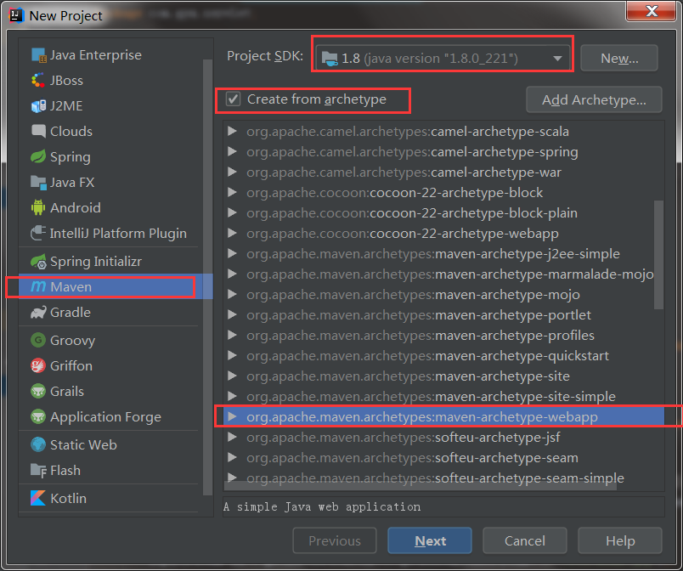Expand maven-archetype-quickstart node
683x571 pixels.
(232, 355)
